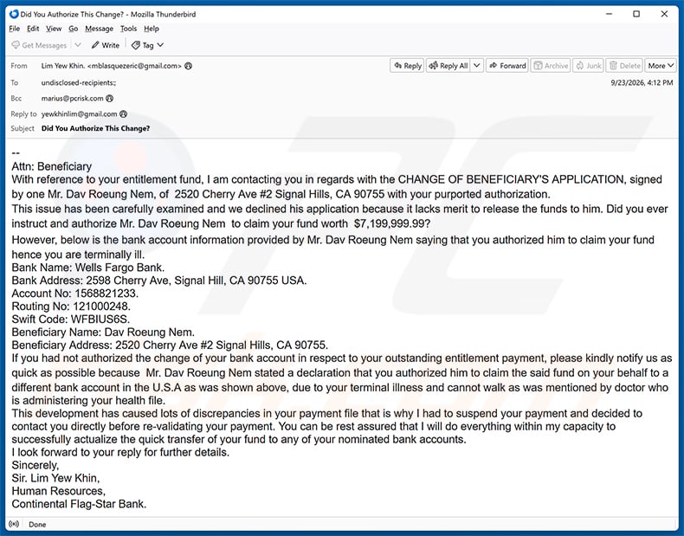
Task: Open the View menu
Action: coord(54,29)
